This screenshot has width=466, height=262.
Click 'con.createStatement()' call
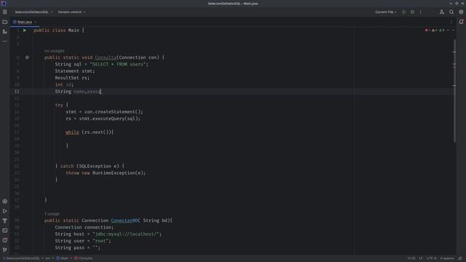pyautogui.click(x=112, y=111)
